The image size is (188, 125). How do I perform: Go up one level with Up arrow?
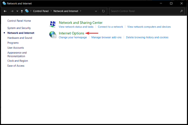pyautogui.click(x=22, y=11)
